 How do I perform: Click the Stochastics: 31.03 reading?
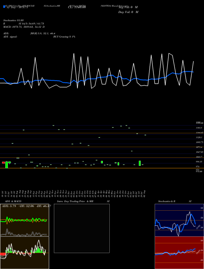tap(13, 20)
